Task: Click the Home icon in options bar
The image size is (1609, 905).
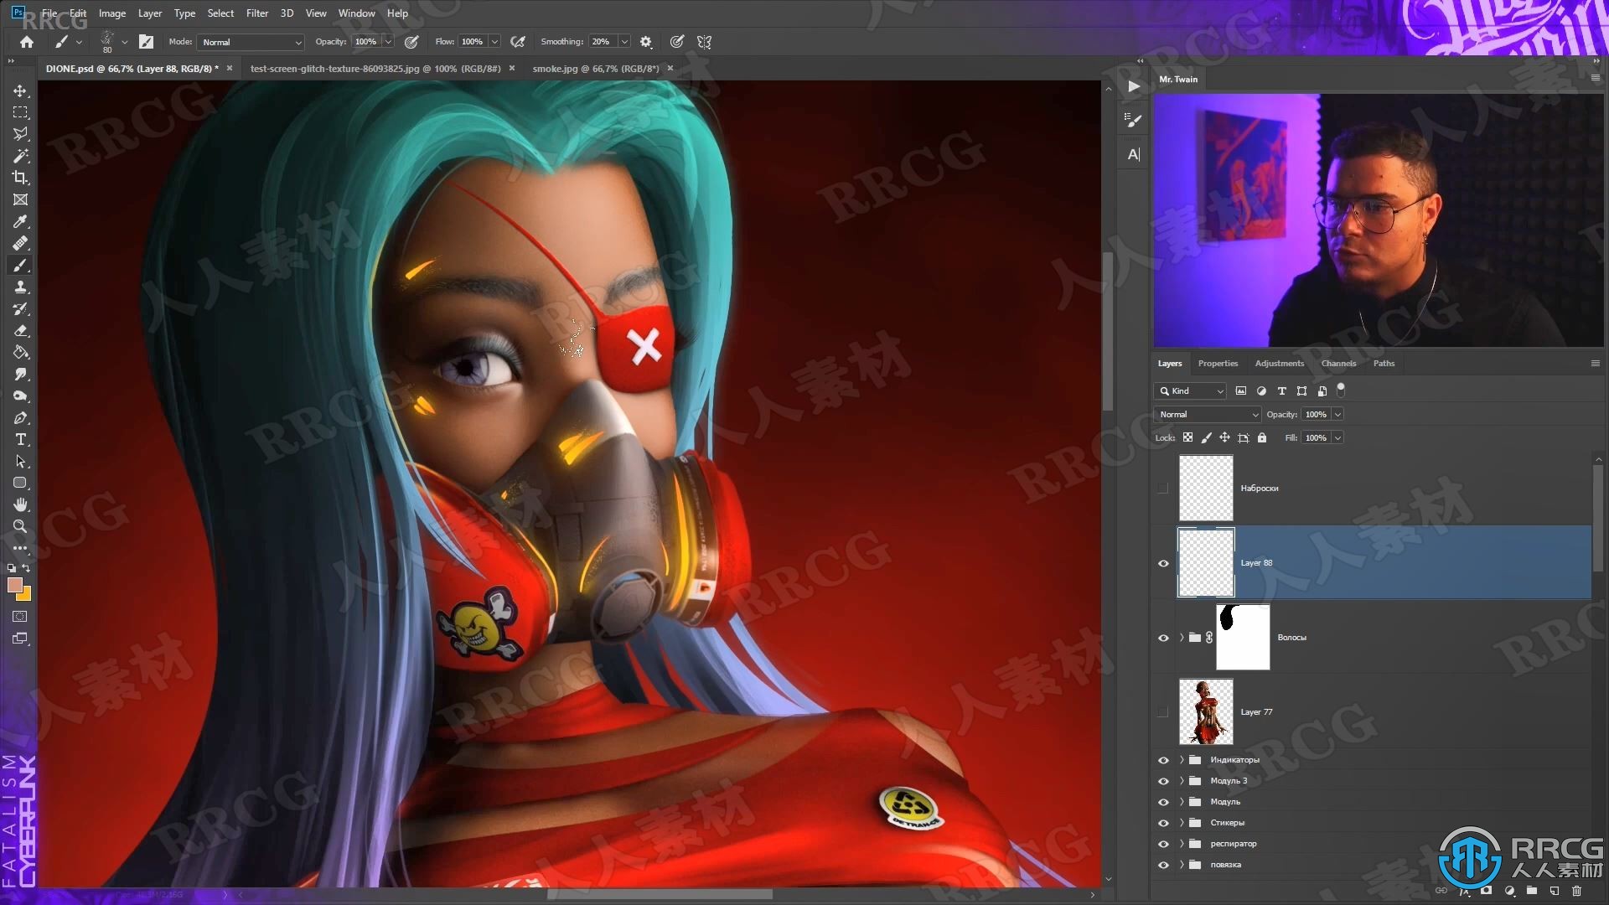Action: [x=27, y=42]
